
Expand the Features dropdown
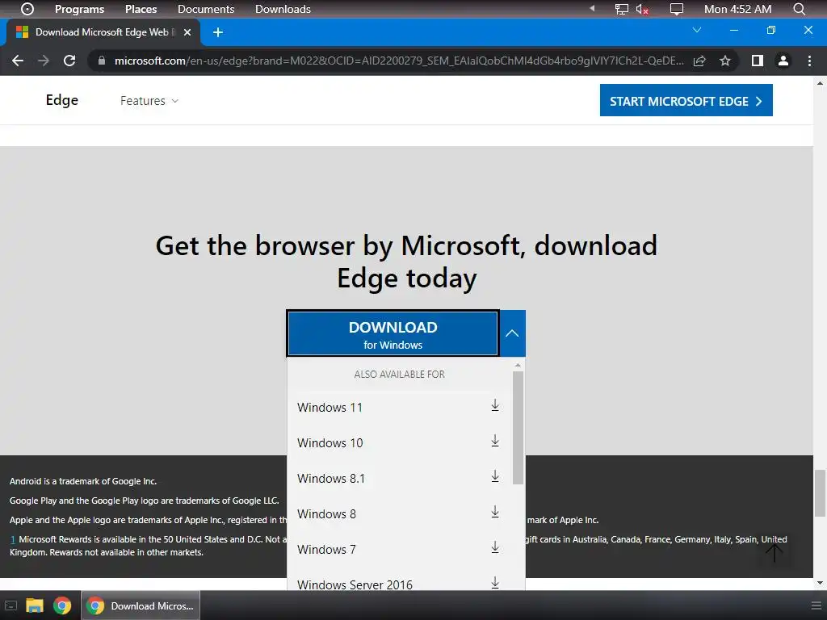tap(149, 101)
